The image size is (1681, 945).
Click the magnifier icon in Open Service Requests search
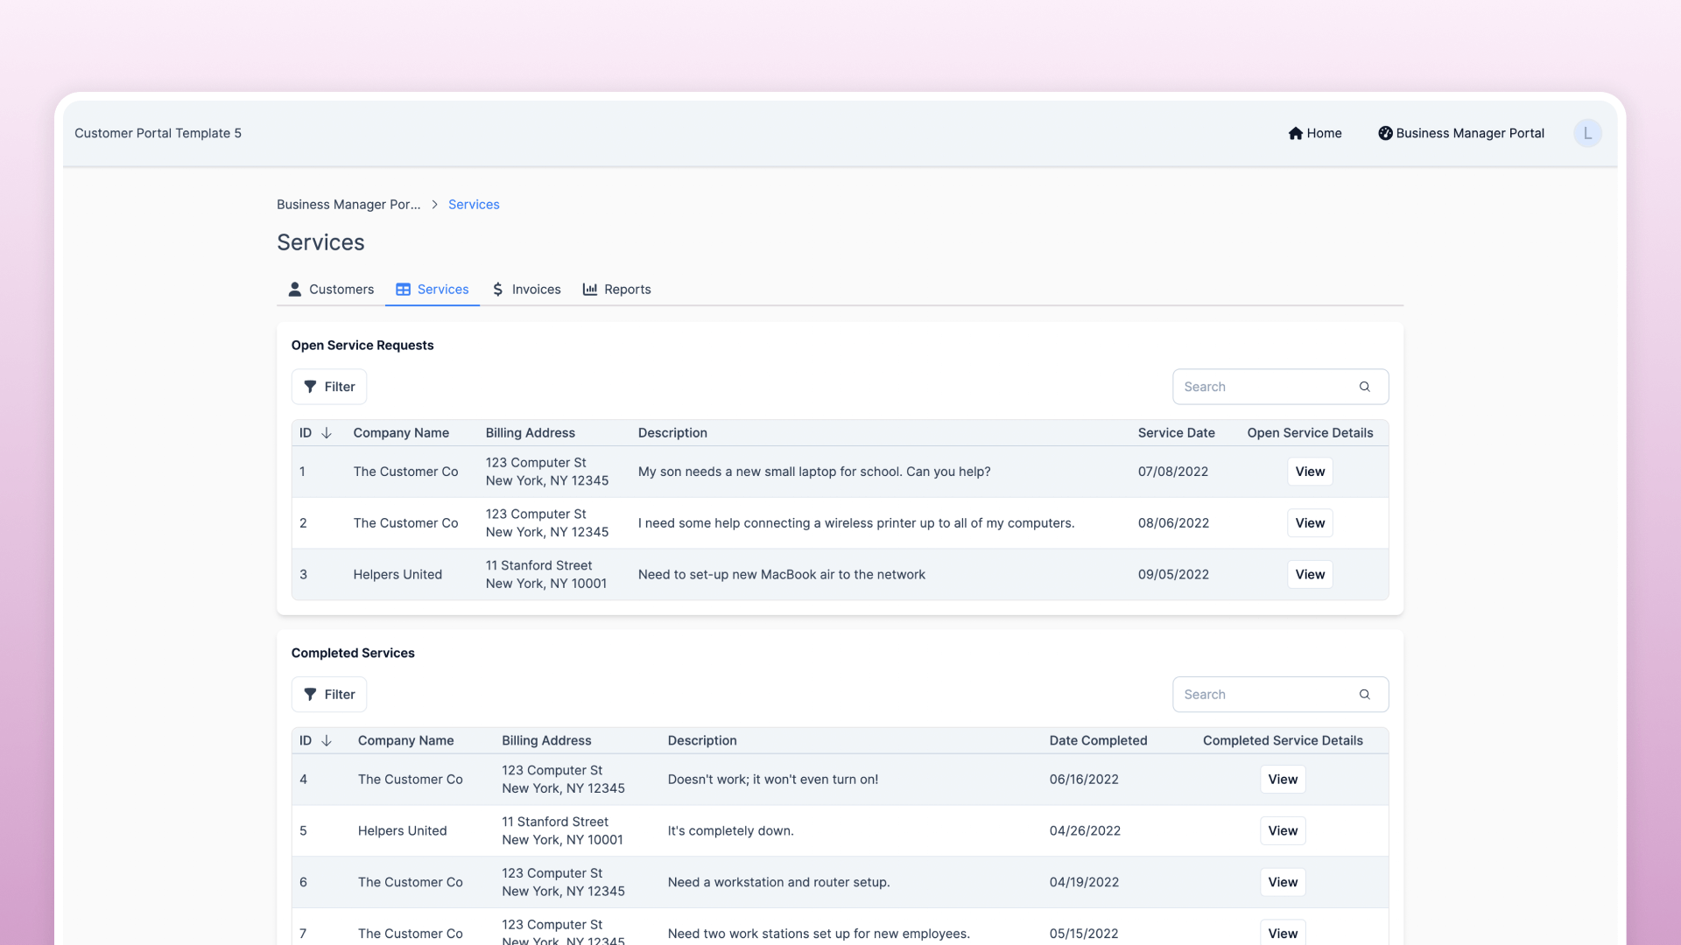point(1364,387)
